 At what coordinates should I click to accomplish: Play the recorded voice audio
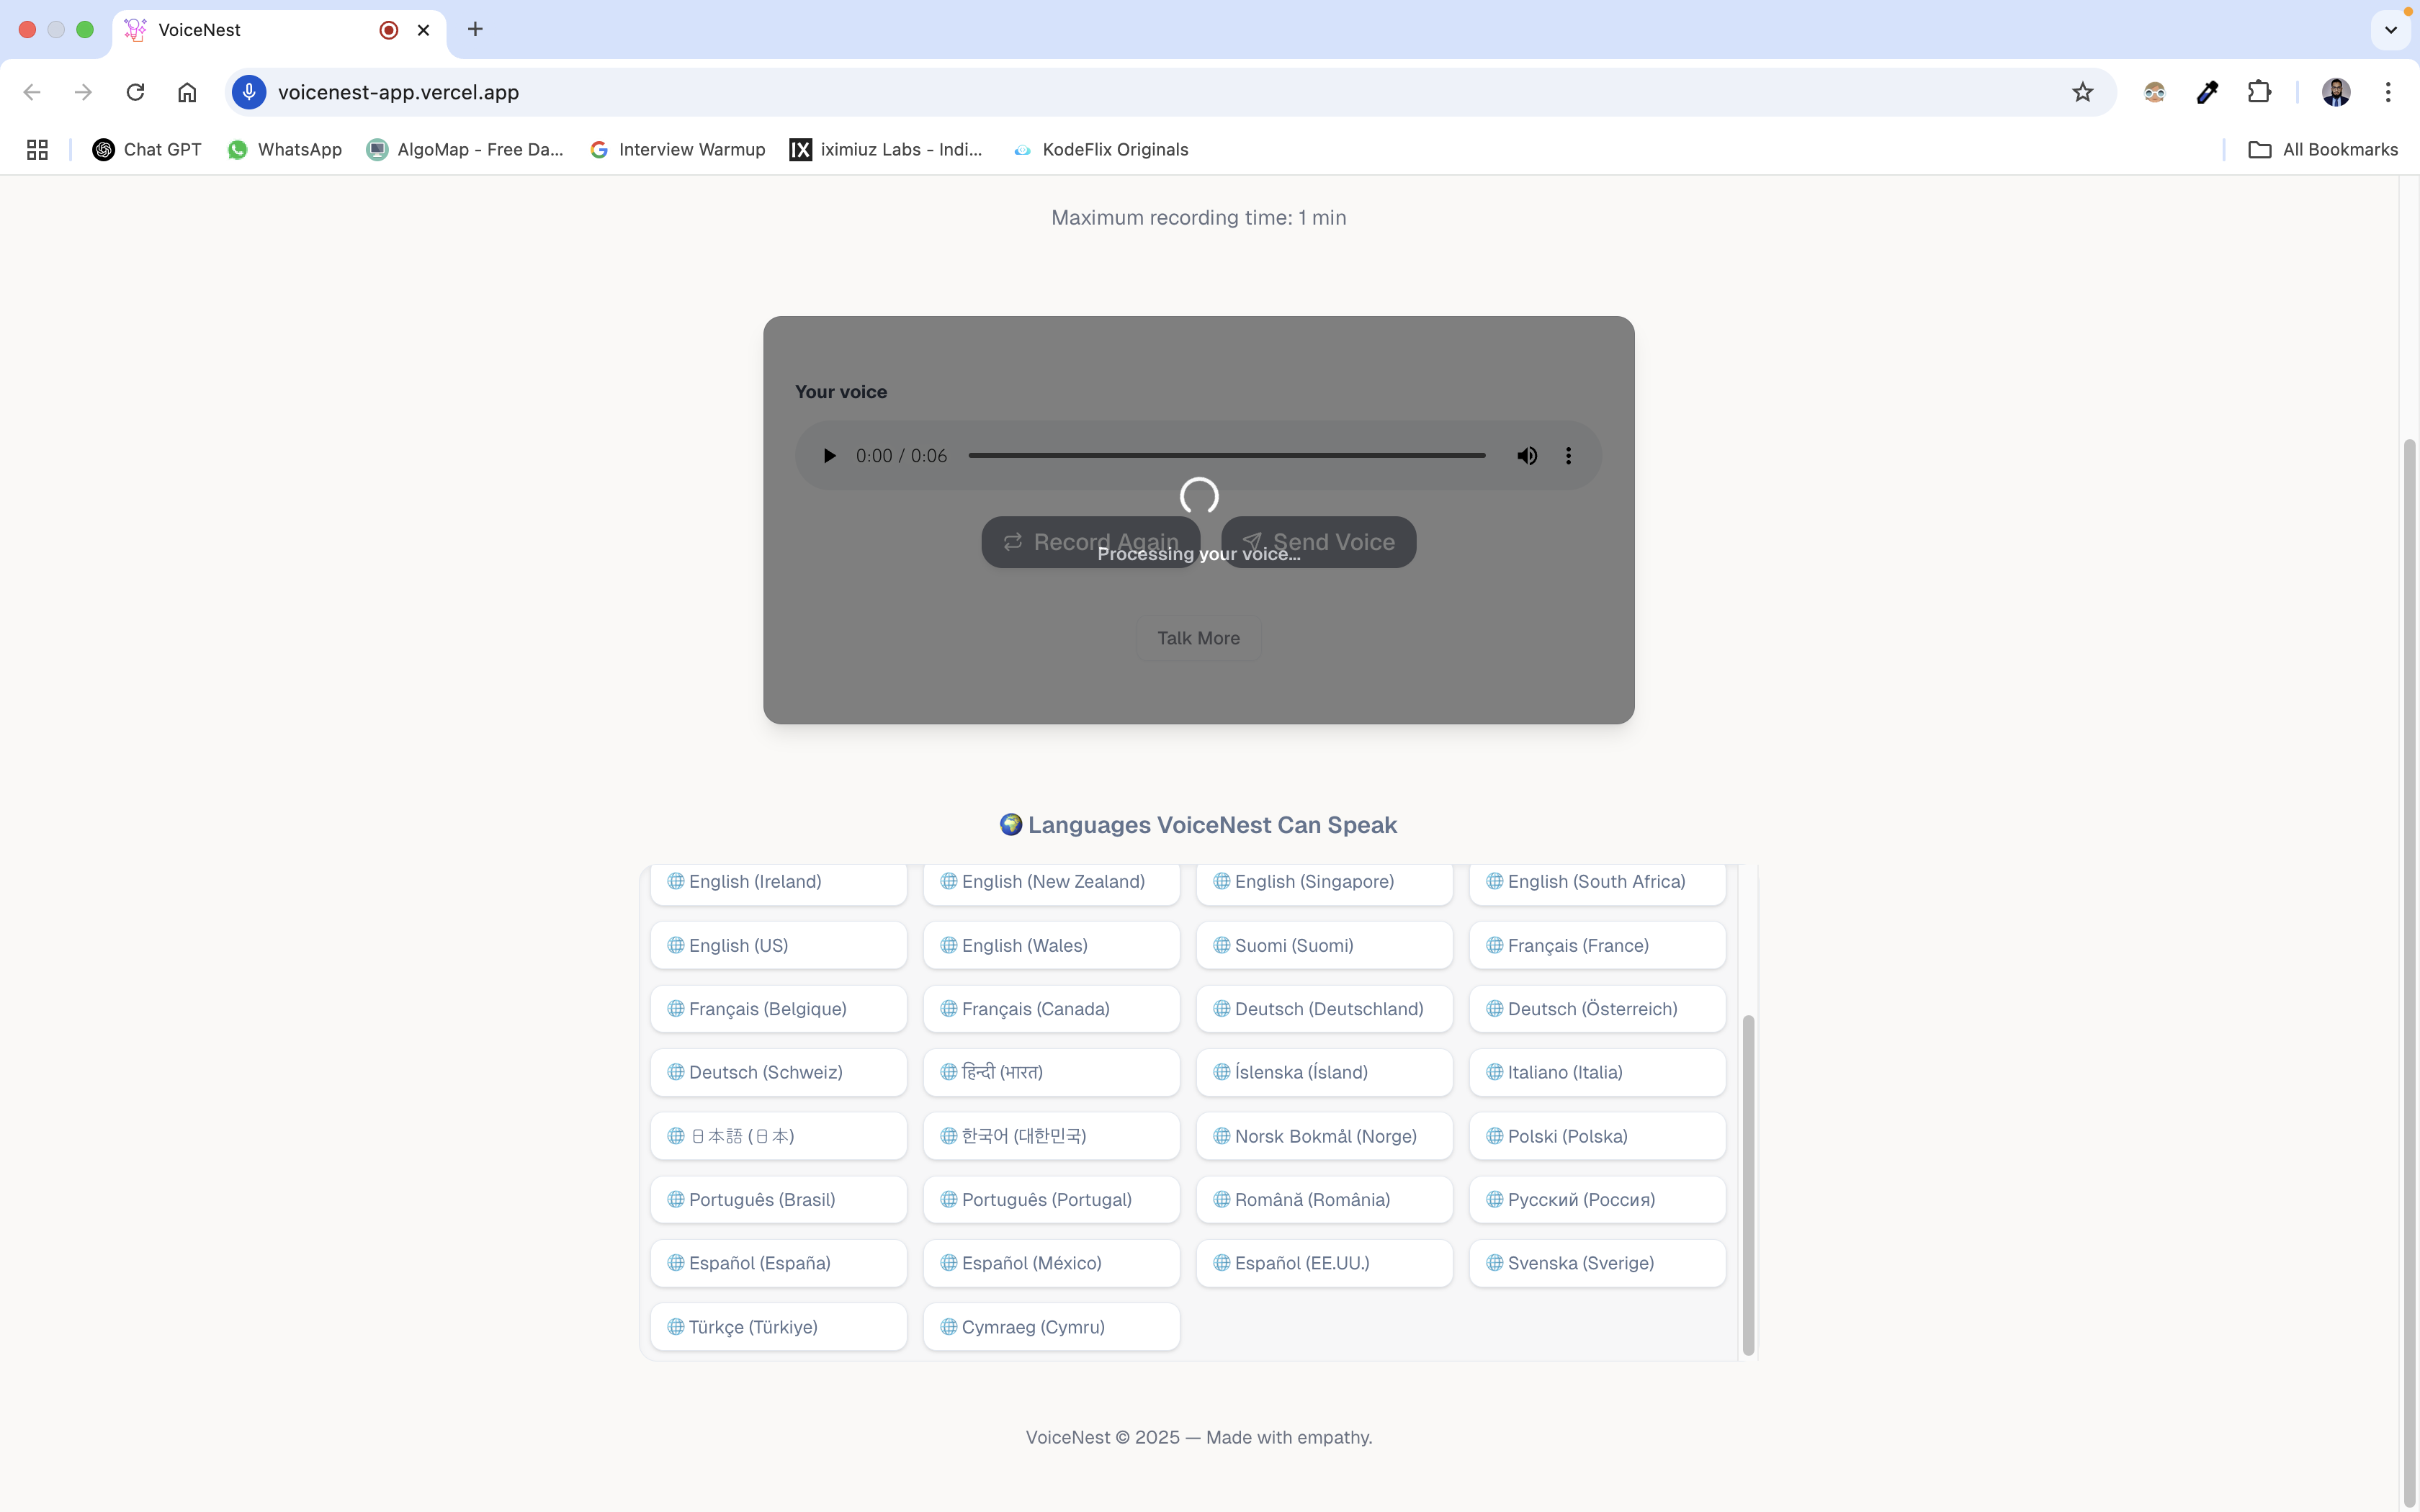click(829, 456)
